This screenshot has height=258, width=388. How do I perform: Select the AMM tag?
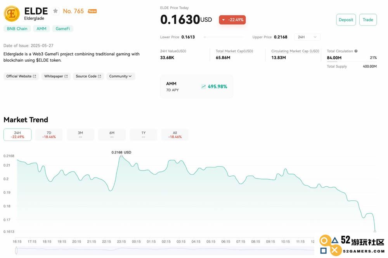(42, 29)
